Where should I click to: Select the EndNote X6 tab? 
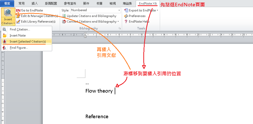148,4
